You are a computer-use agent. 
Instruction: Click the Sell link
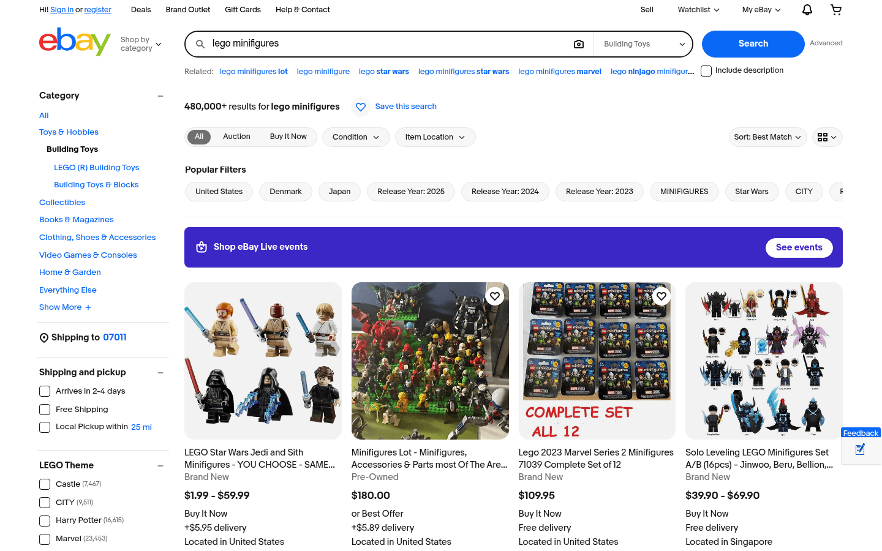(x=647, y=10)
